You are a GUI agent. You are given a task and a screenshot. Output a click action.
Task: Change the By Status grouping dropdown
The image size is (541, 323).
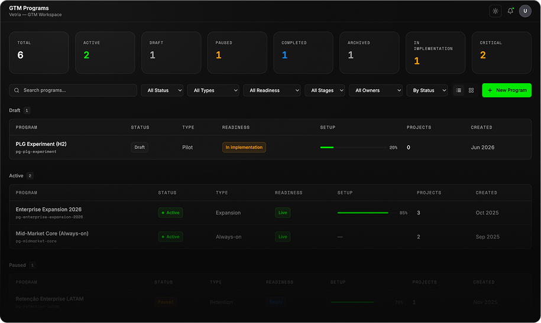427,90
